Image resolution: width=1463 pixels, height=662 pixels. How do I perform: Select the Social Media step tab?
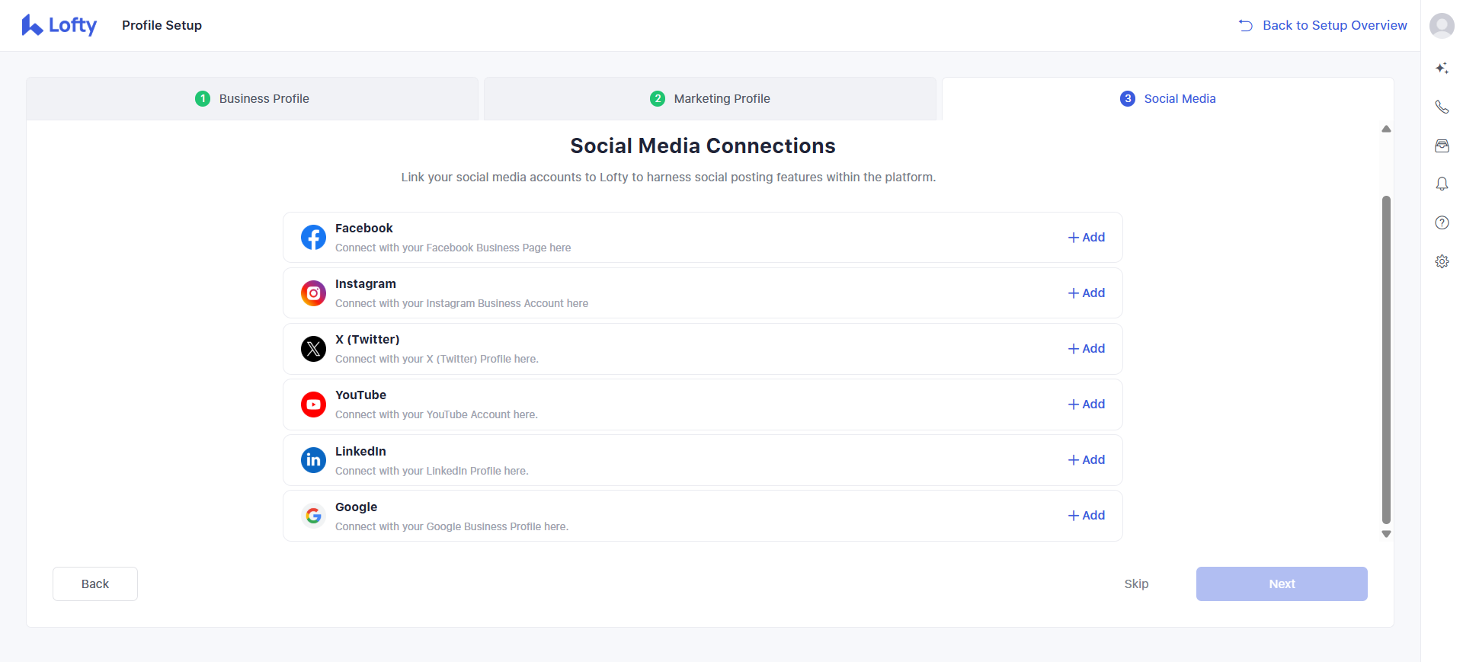click(x=1168, y=98)
